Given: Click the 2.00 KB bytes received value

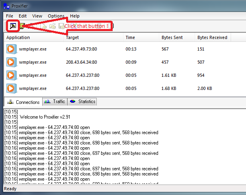Looking at the screenshot, I should pos(205,88).
